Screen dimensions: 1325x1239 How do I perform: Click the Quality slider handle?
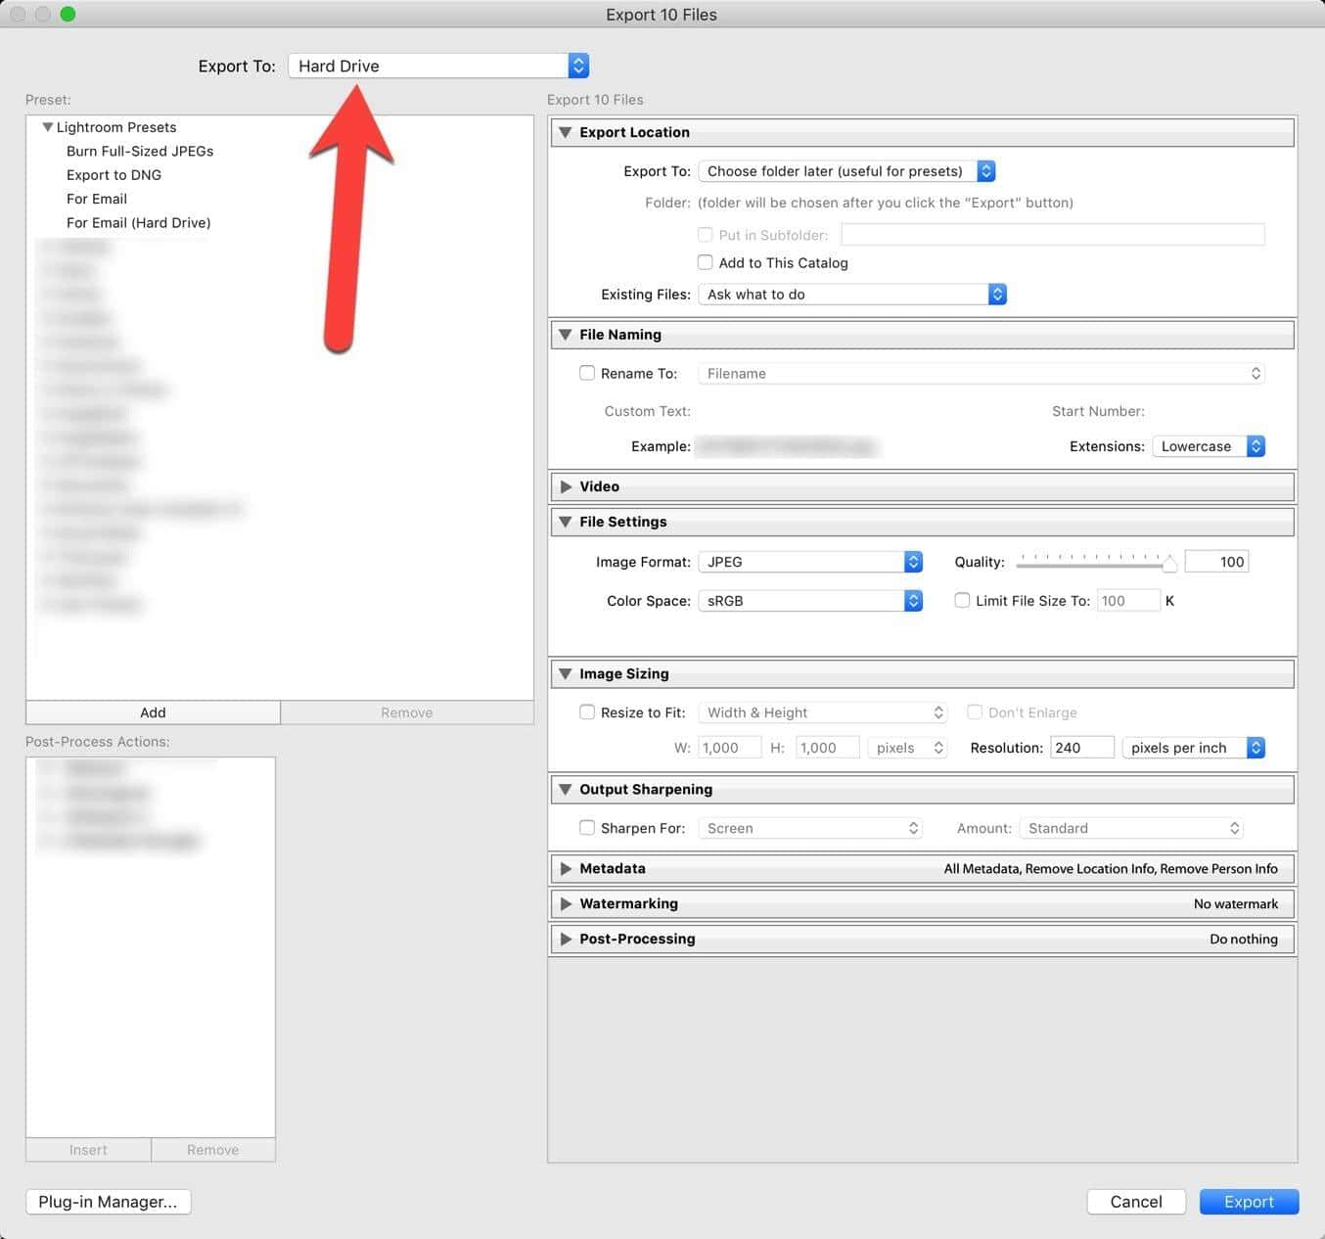(1169, 563)
